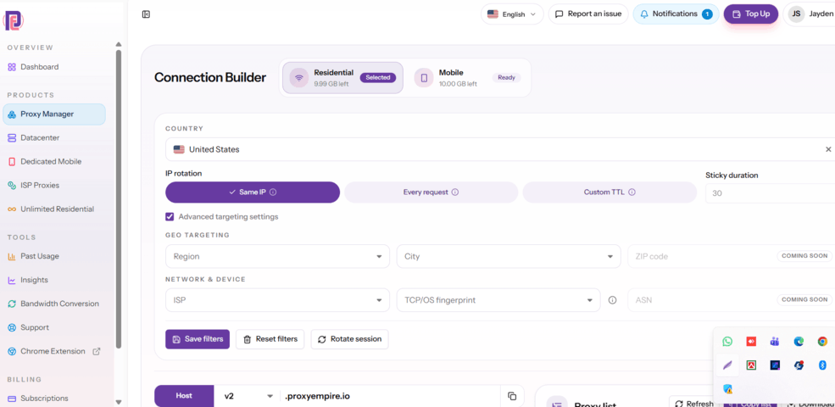Click the Bluetooth tray icon

click(822, 365)
